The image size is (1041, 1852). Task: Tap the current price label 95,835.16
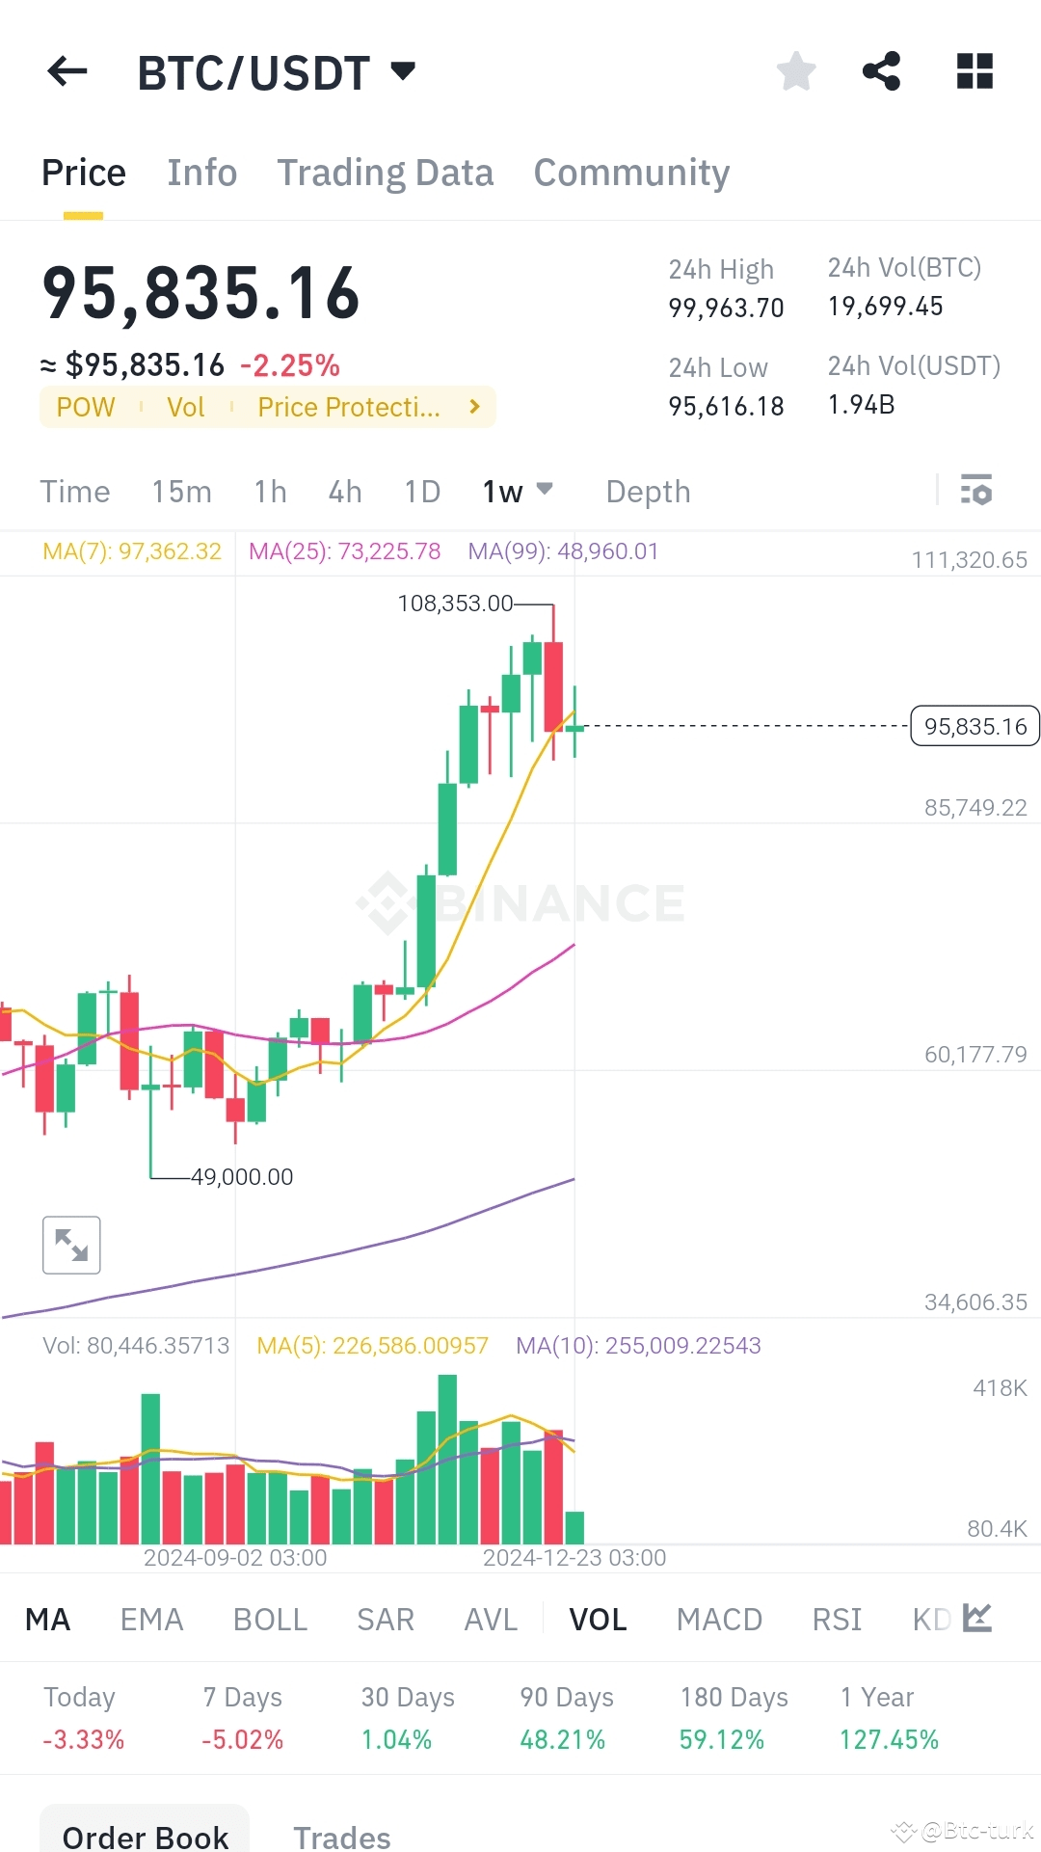coord(974,726)
